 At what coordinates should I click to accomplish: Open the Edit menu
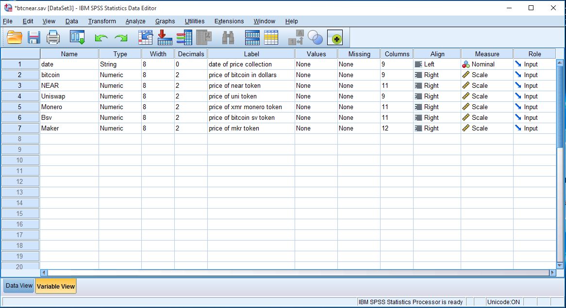pyautogui.click(x=28, y=21)
